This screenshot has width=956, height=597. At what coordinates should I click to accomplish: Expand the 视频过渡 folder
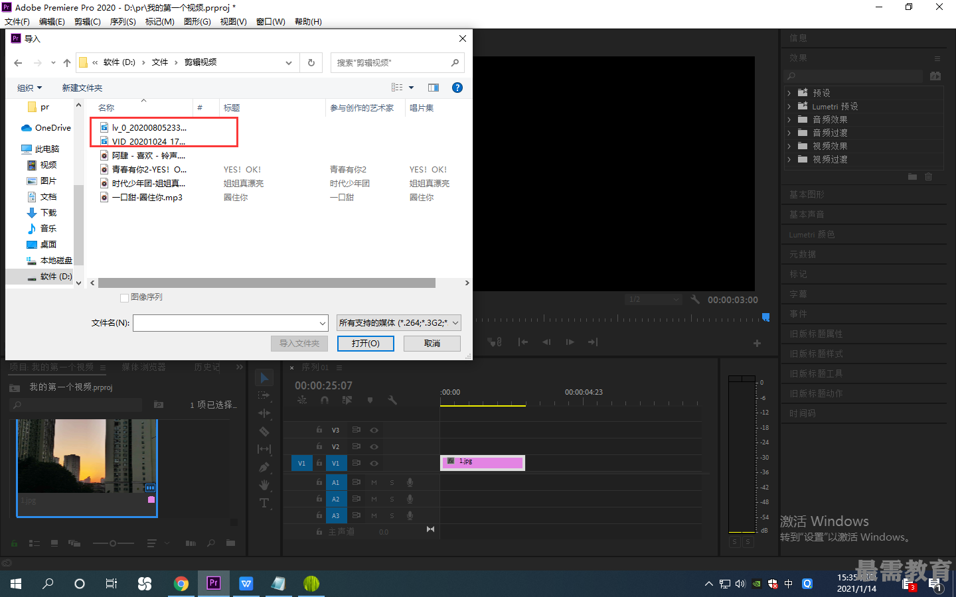[789, 160]
